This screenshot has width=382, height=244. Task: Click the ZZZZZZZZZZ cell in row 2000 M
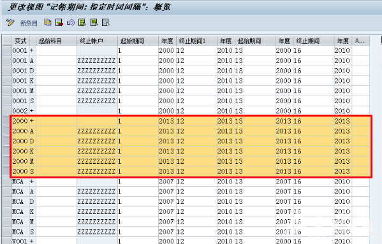(97, 161)
